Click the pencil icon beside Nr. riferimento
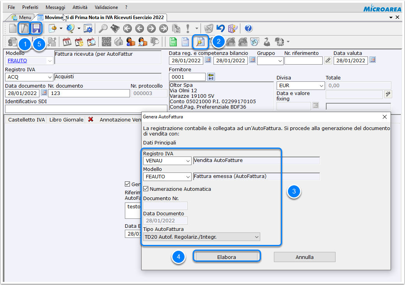The width and height of the screenshot is (405, 285). coord(328,60)
